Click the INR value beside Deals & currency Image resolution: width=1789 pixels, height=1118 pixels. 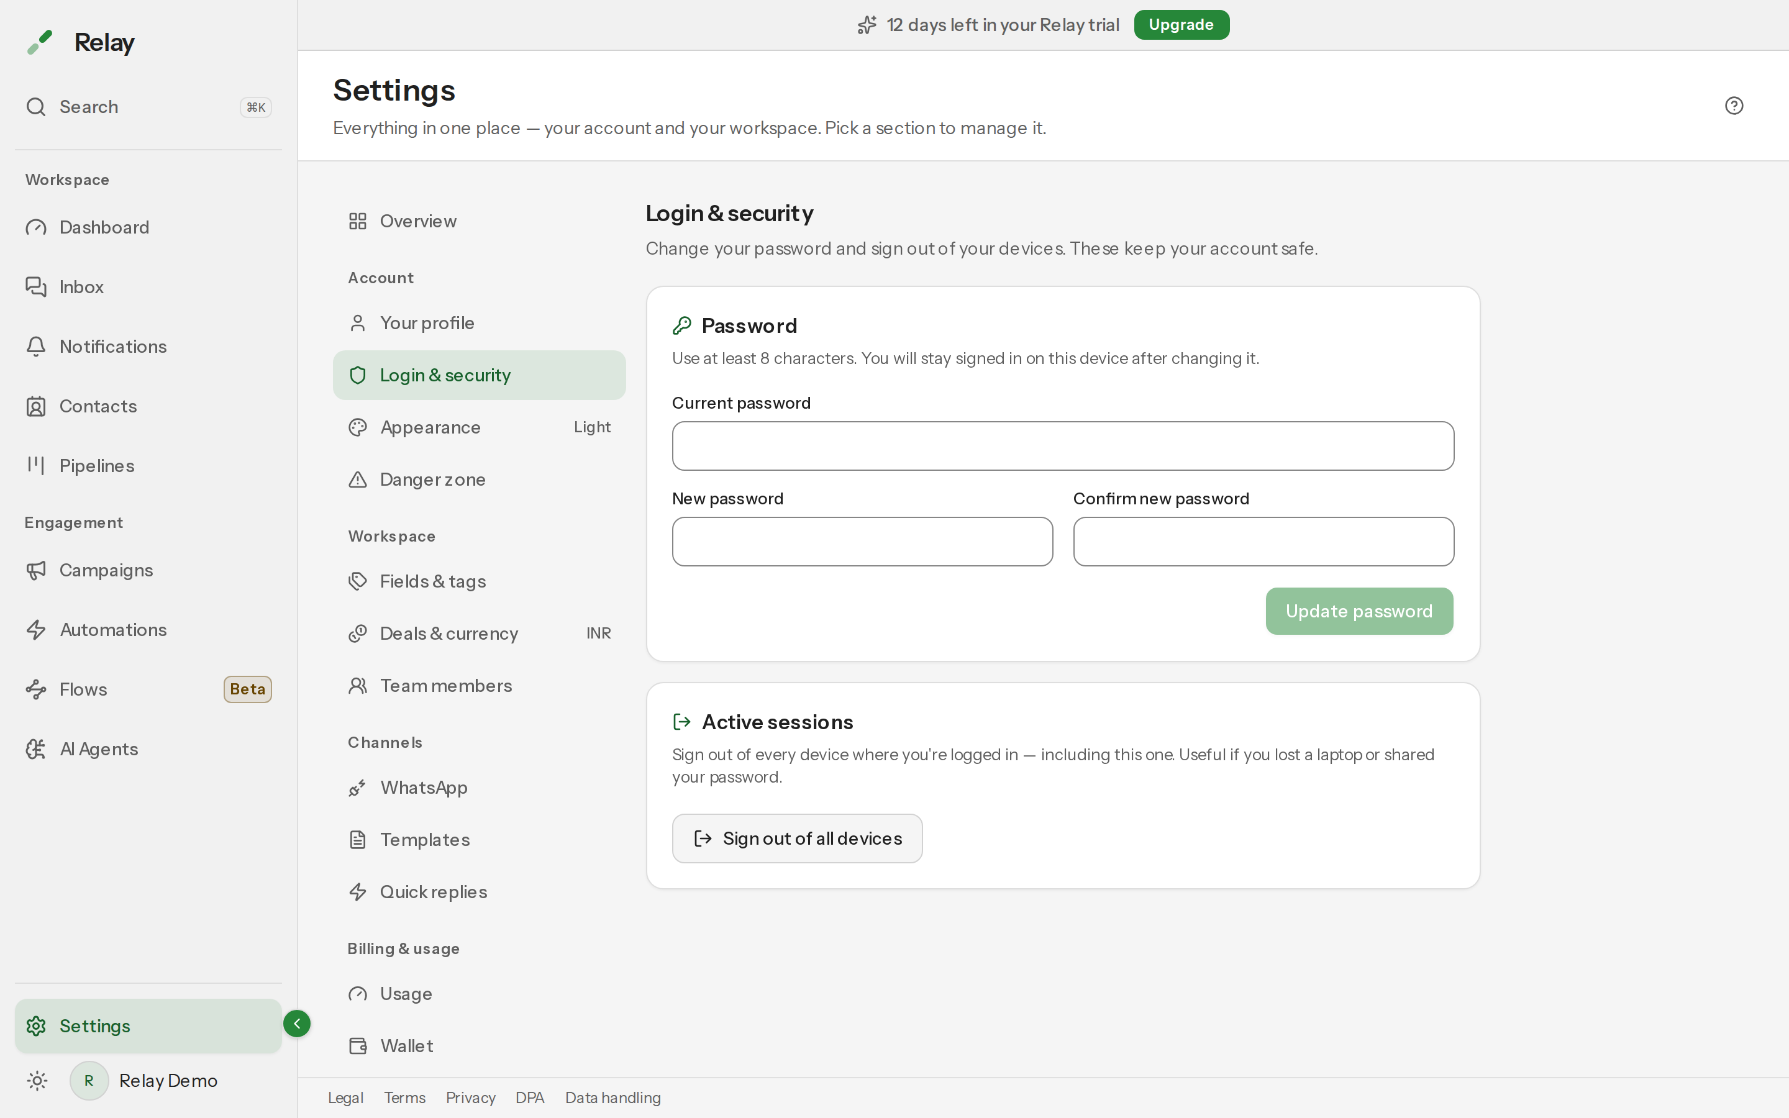pyautogui.click(x=599, y=634)
